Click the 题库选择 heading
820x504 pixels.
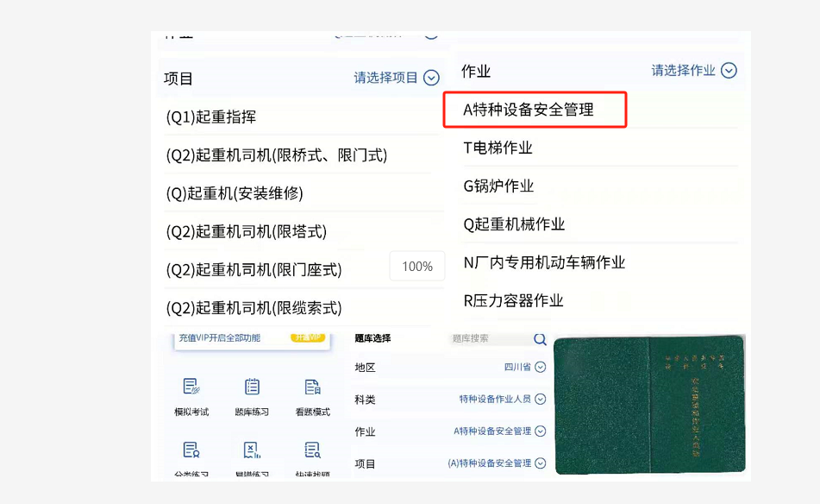372,338
